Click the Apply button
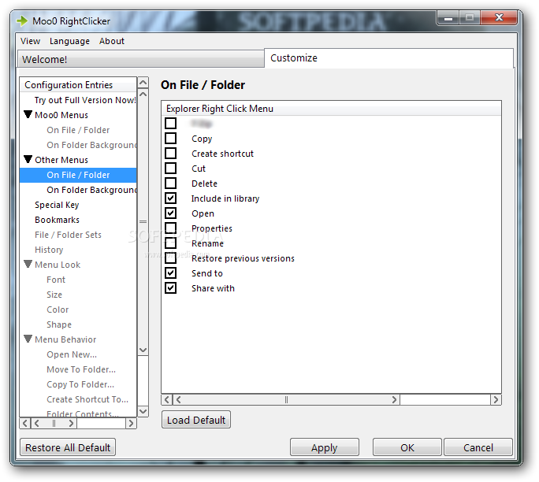Image resolution: width=539 pixels, height=482 pixels. click(x=325, y=447)
